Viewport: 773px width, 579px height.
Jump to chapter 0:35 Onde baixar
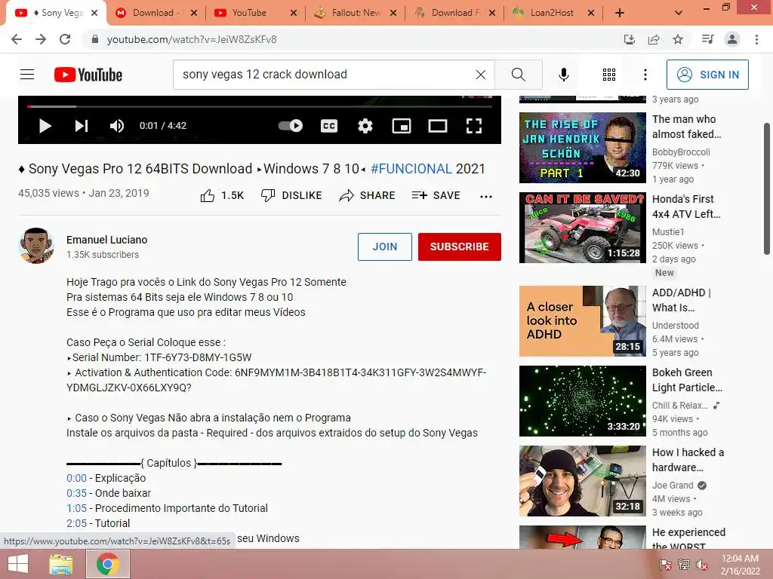[76, 493]
